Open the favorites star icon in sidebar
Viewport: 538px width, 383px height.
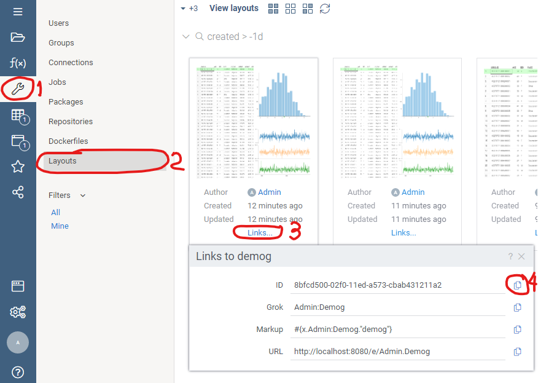coord(17,166)
